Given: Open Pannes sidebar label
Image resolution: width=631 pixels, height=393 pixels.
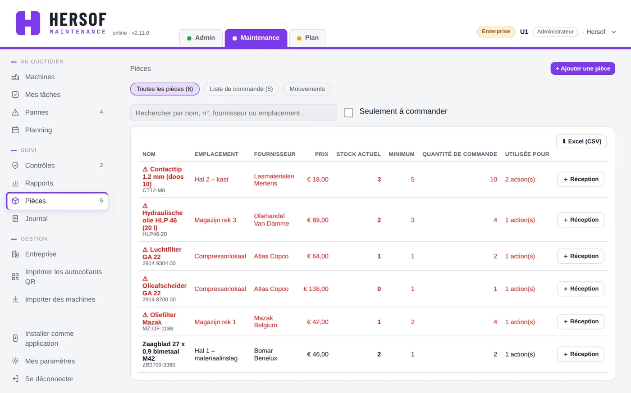Looking at the screenshot, I should pyautogui.click(x=37, y=113).
